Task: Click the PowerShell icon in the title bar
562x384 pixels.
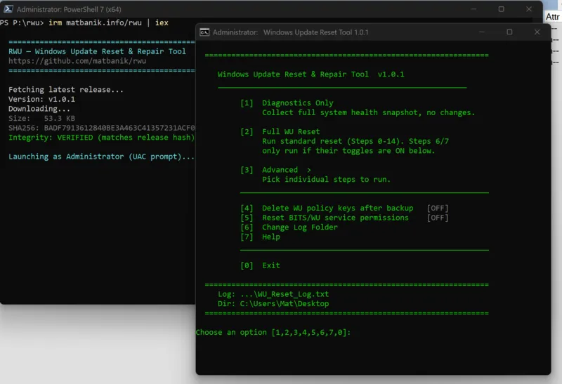Action: 8,9
